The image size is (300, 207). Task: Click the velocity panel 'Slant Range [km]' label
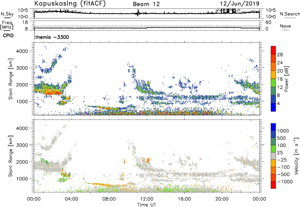[x=10, y=156]
